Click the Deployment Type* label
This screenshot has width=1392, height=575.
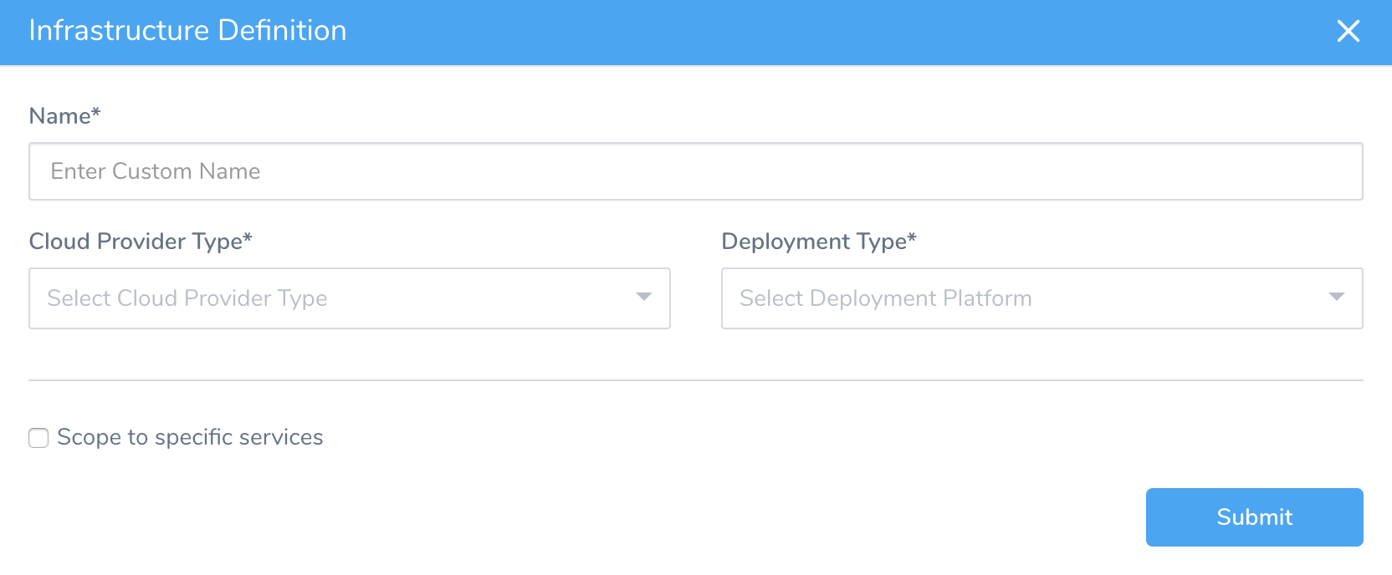(x=819, y=242)
